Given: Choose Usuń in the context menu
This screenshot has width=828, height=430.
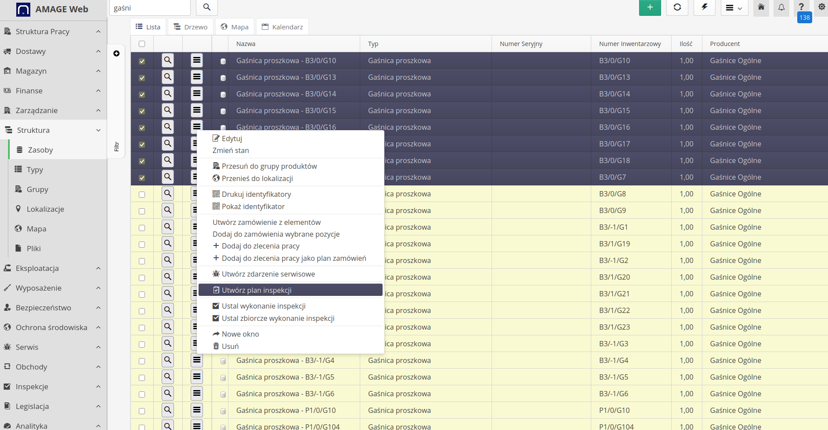Looking at the screenshot, I should click(290, 346).
